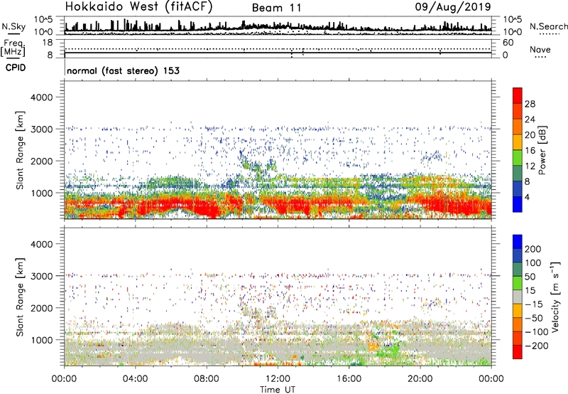Click the '04:00' time axis label
Viewport: 568px width, 394px height.
pos(135,379)
